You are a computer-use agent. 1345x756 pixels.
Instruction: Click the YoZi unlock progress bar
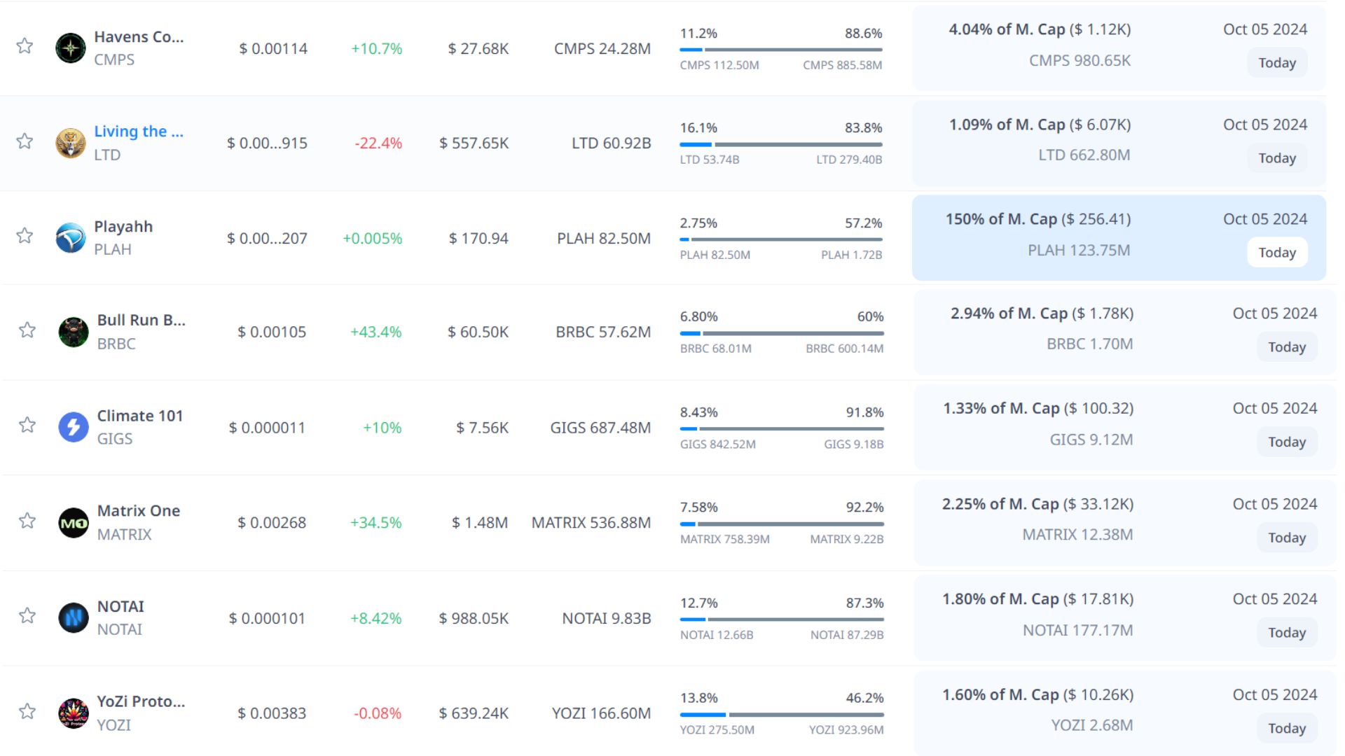(781, 715)
